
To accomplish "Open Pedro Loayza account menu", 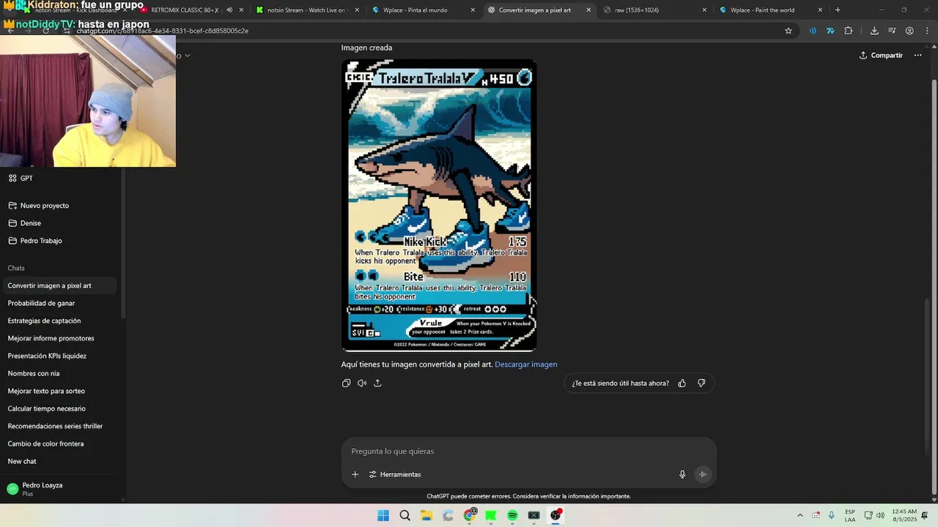I will coord(60,489).
